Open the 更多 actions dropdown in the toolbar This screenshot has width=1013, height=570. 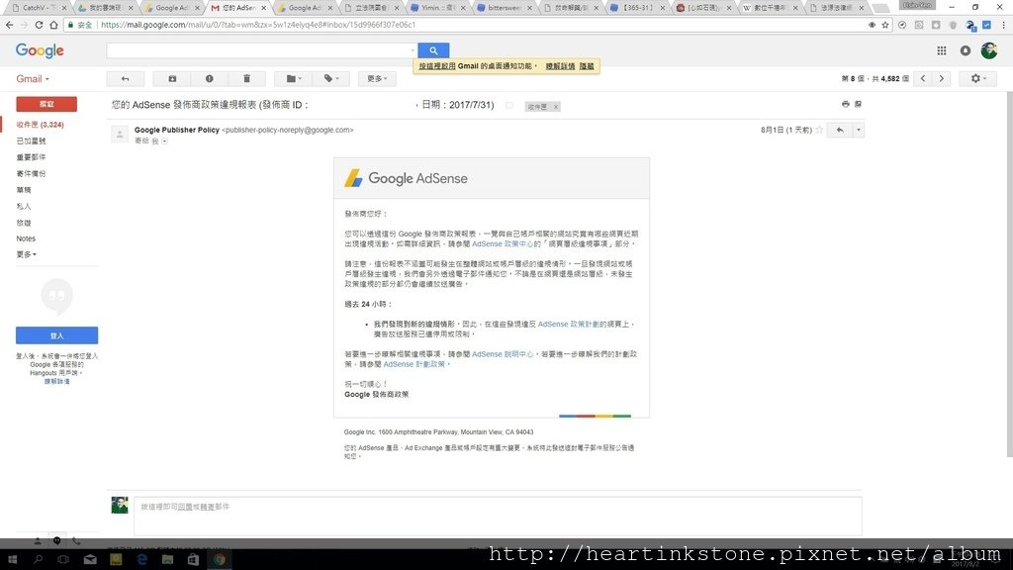pos(377,79)
